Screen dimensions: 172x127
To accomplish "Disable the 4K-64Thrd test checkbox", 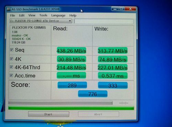I will click(11, 67).
